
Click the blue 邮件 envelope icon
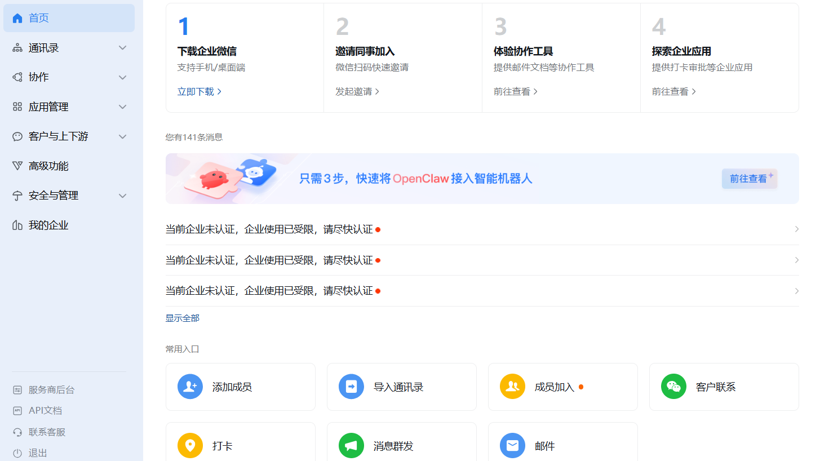[x=512, y=446]
